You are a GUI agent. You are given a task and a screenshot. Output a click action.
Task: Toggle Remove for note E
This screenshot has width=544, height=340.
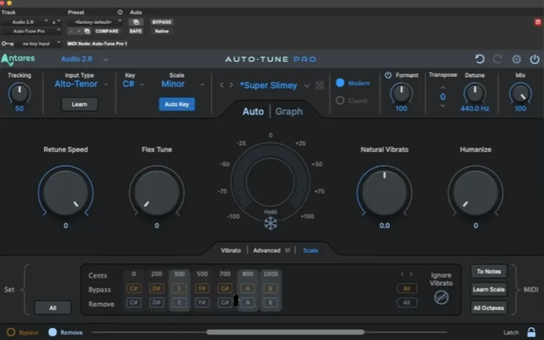coord(179,303)
